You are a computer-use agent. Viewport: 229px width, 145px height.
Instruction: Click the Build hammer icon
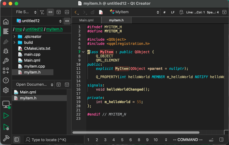tap(6, 138)
